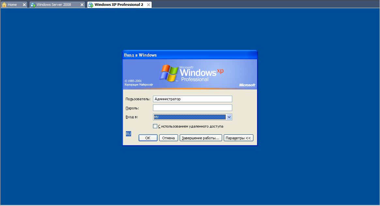
Task: Close the Windows XP Professional 2 tab
Action: (x=148, y=5)
